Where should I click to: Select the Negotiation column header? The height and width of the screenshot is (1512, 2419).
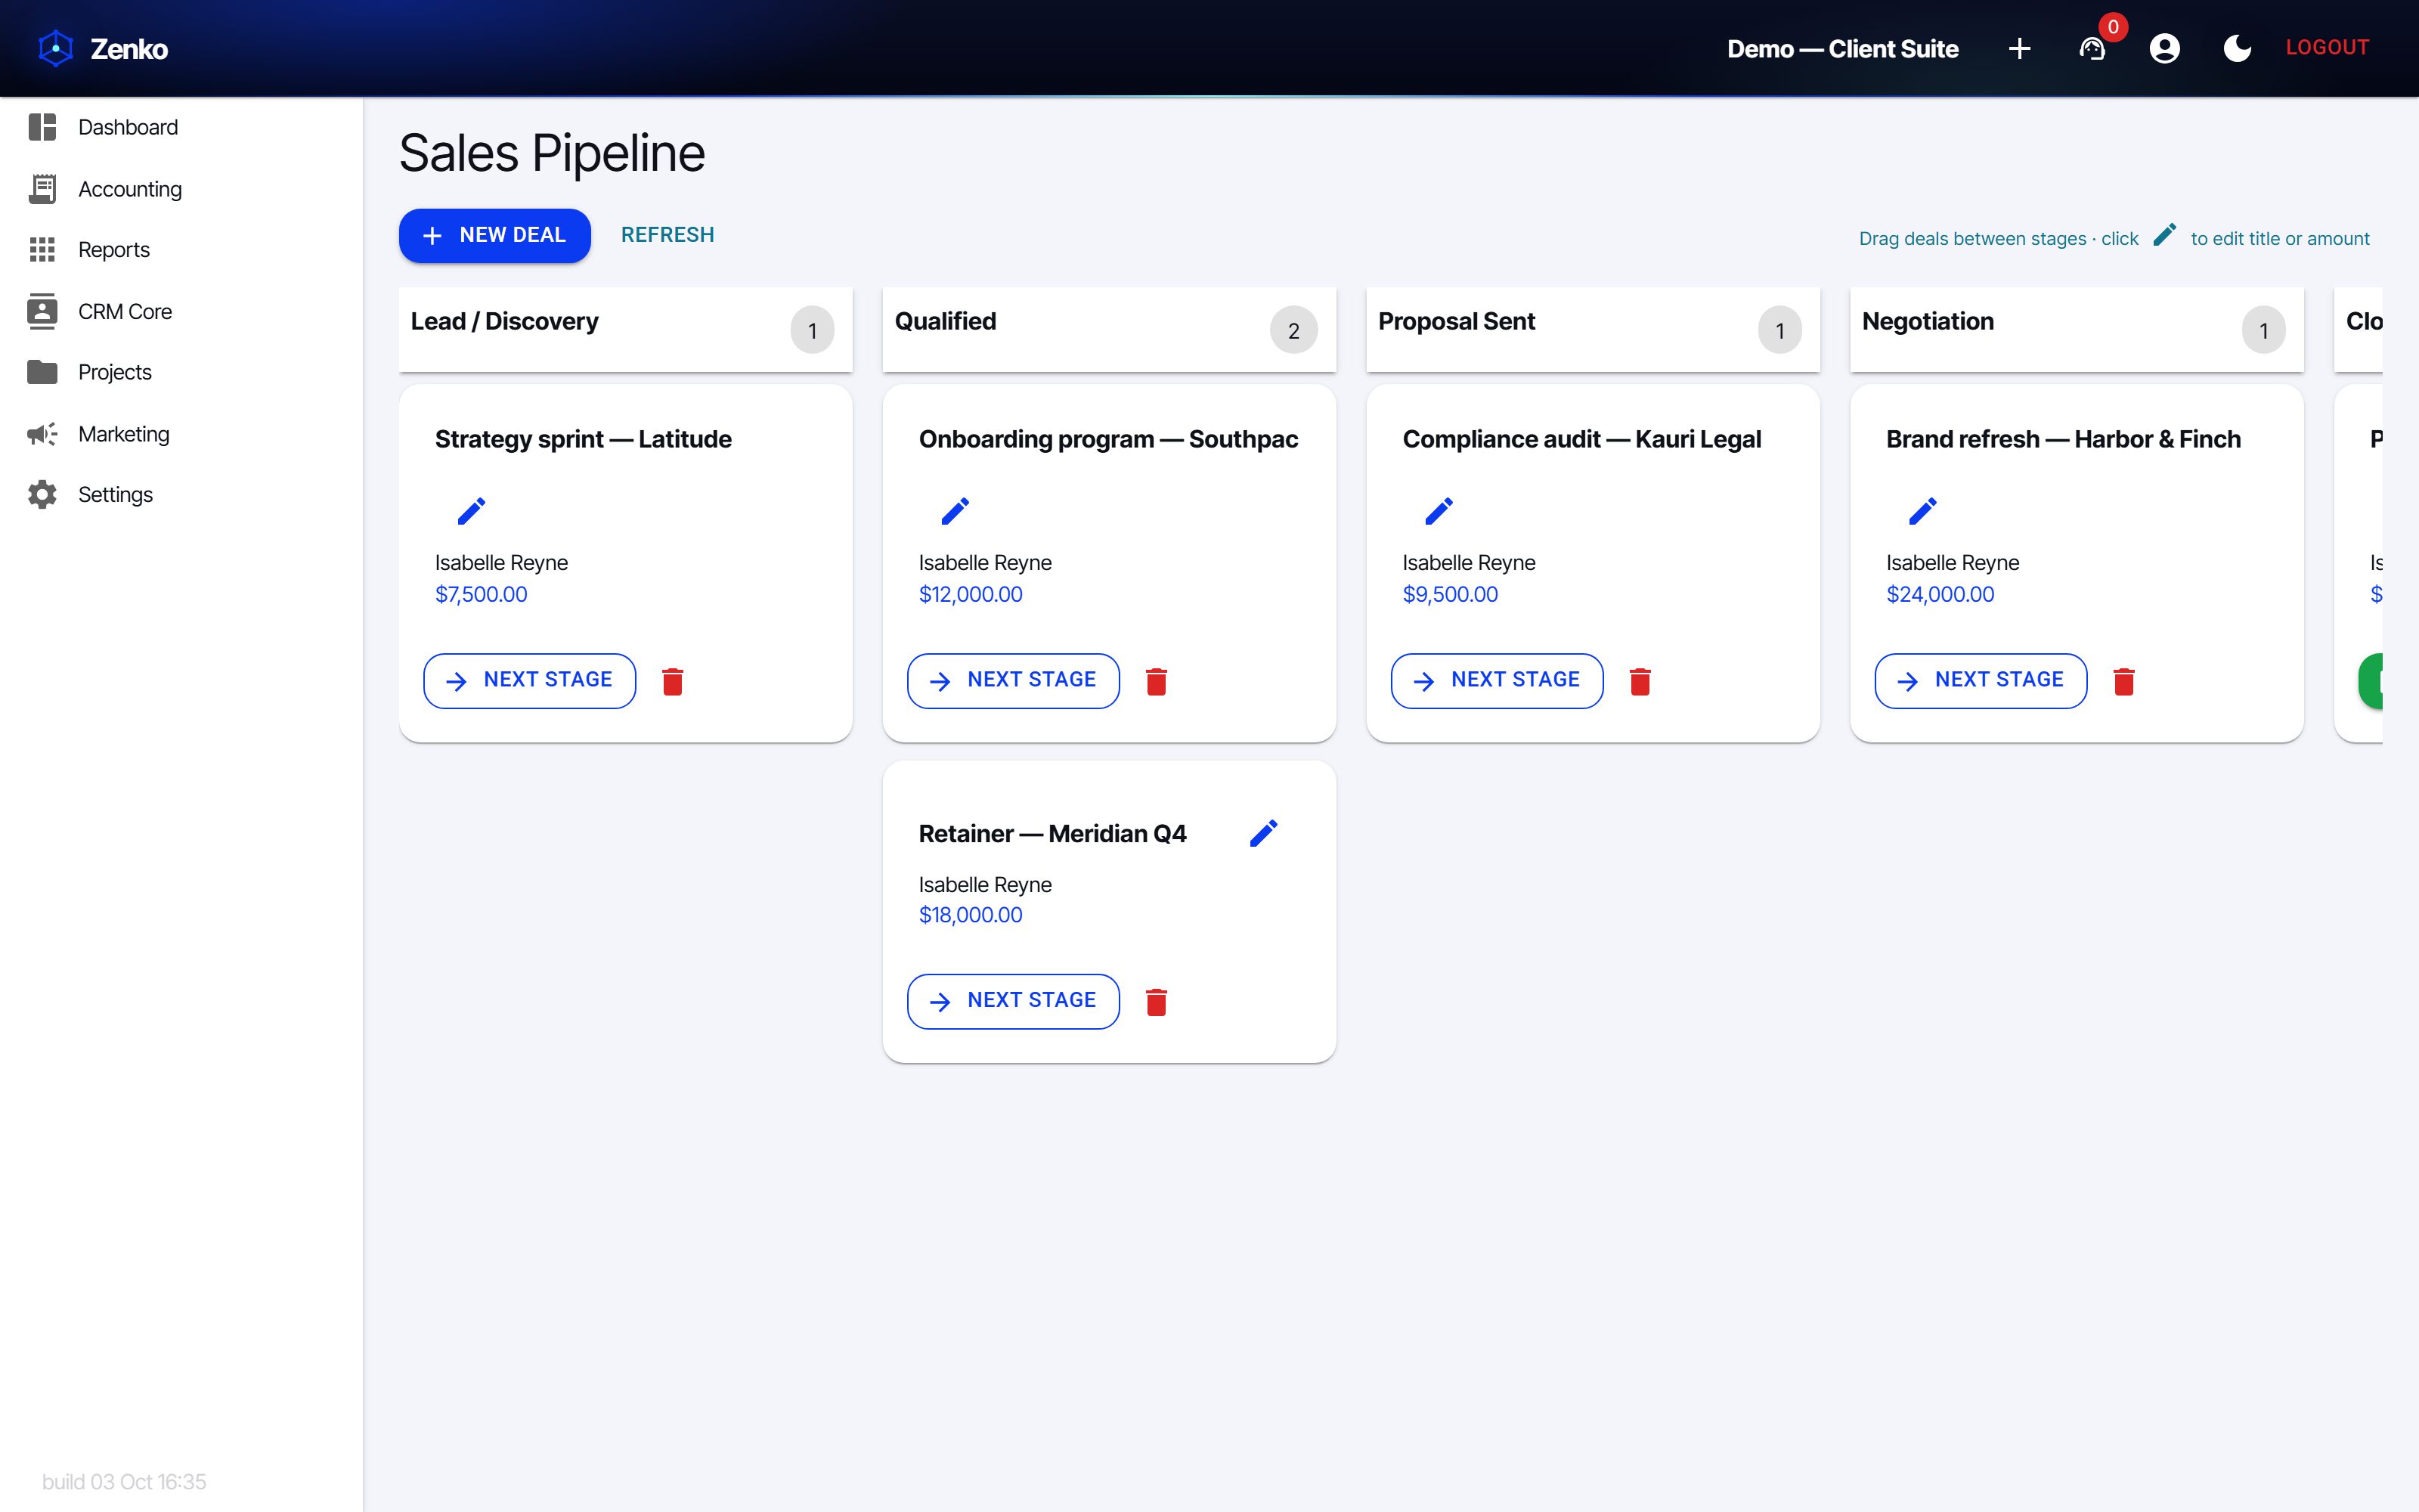2077,330
